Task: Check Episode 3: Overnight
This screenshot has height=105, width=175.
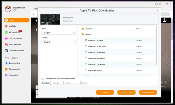Action: [86, 52]
